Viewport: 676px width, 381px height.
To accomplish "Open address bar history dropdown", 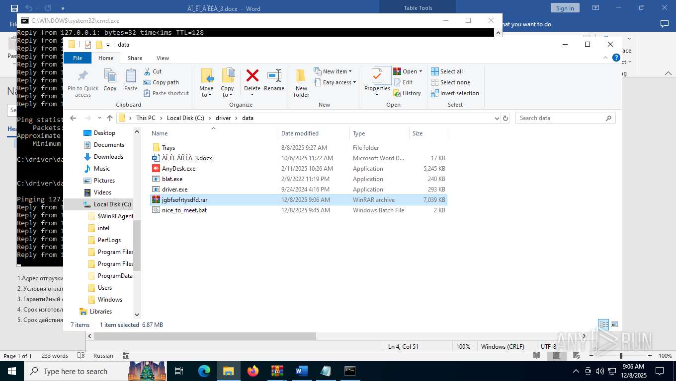I will 497,118.
